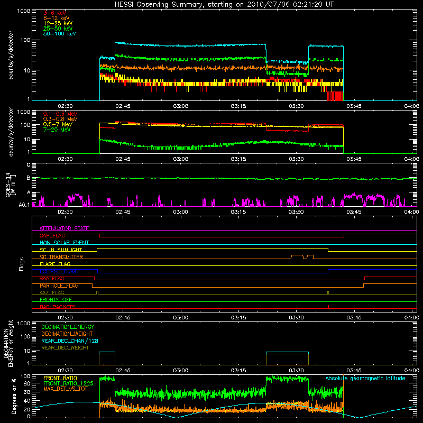This screenshot has height=423, width=423.
Task: Click the C level label on the GOES axis
Action: tap(29, 165)
